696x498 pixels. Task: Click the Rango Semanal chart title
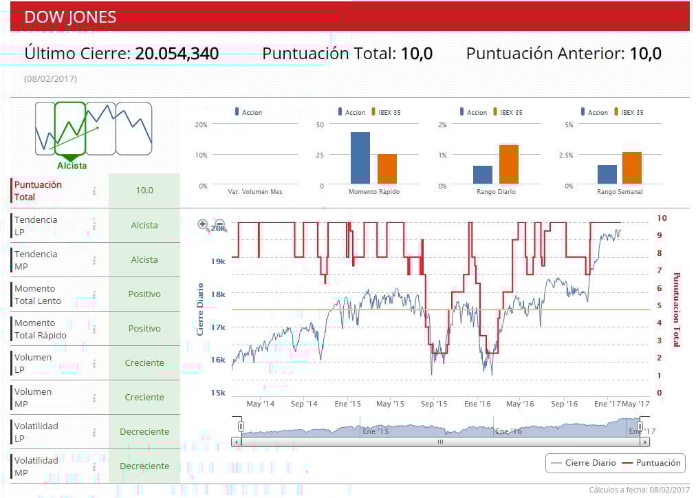click(x=620, y=192)
